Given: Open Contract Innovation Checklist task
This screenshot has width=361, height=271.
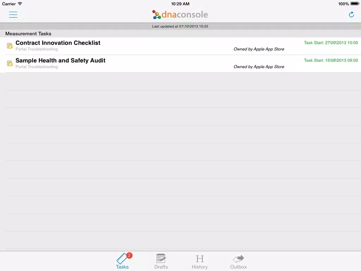Looking at the screenshot, I should click(180, 46).
